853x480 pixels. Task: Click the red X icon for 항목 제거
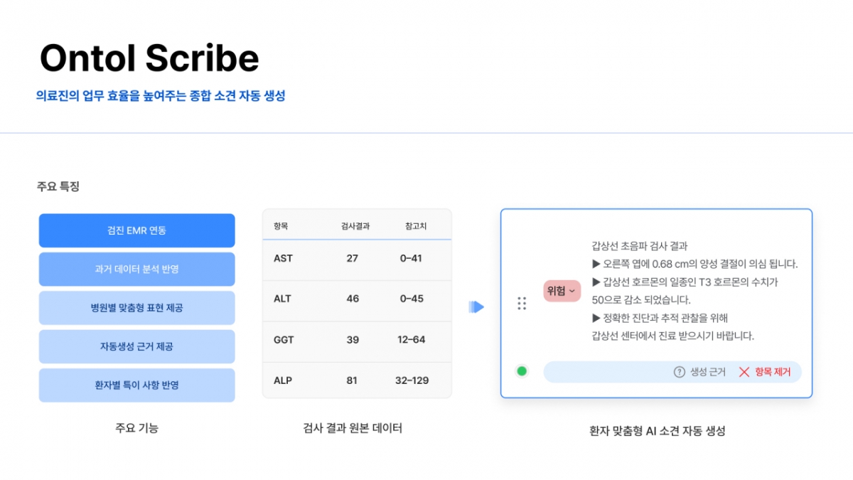(x=744, y=372)
